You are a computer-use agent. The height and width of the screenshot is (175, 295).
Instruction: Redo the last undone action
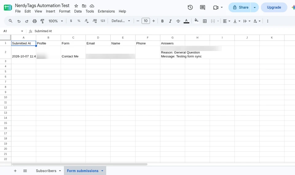click(27, 21)
